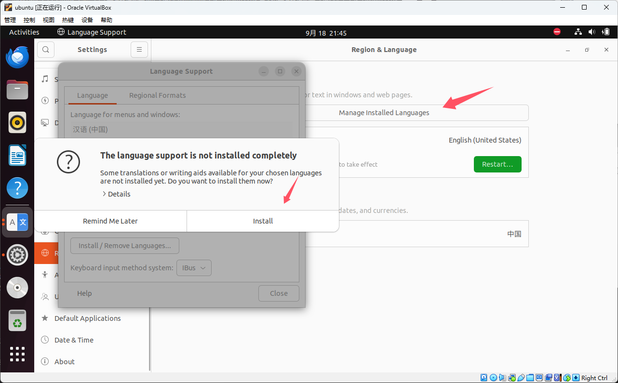Image resolution: width=618 pixels, height=383 pixels.
Task: Select Date & Time in Settings sidebar
Action: click(92, 340)
